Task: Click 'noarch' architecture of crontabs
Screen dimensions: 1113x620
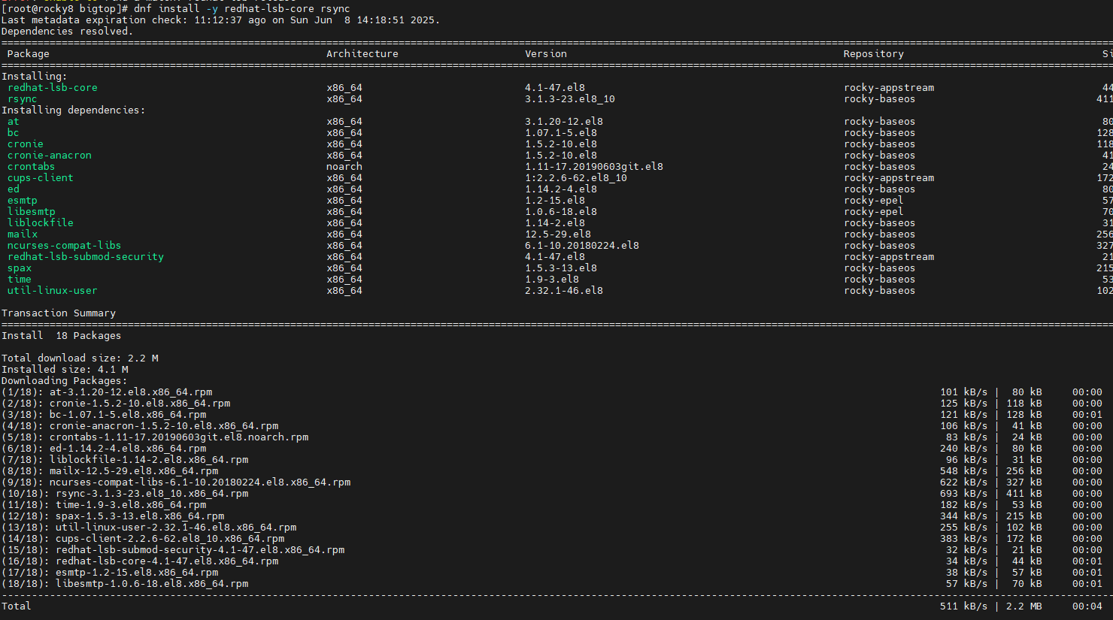Action: pyautogui.click(x=344, y=167)
